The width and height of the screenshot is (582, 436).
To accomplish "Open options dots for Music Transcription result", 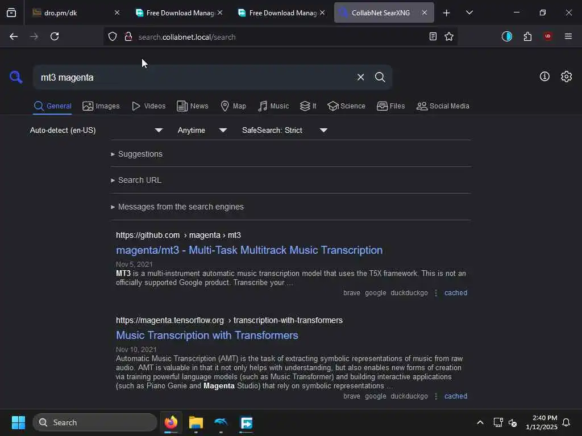I will 436,396.
